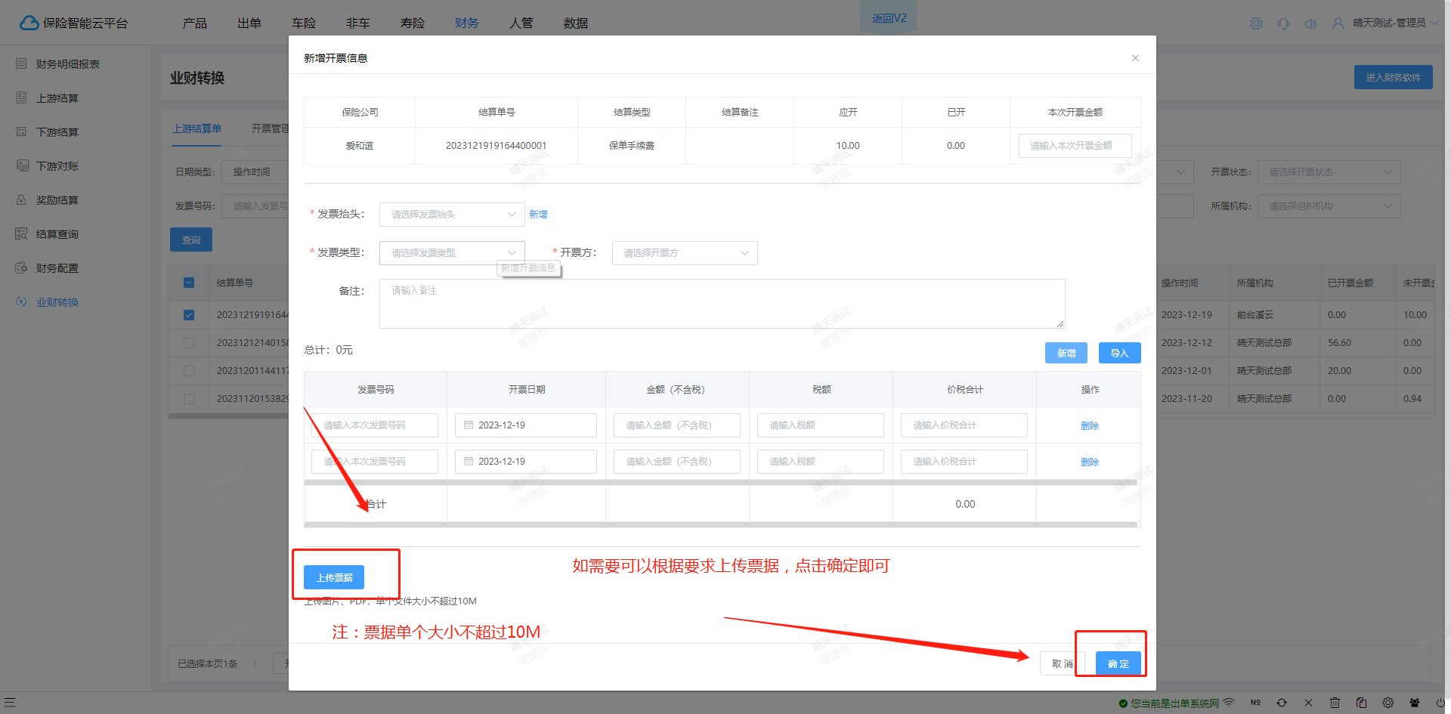The height and width of the screenshot is (714, 1451).
Task: Open 财务配置 in sidebar
Action: tap(57, 268)
